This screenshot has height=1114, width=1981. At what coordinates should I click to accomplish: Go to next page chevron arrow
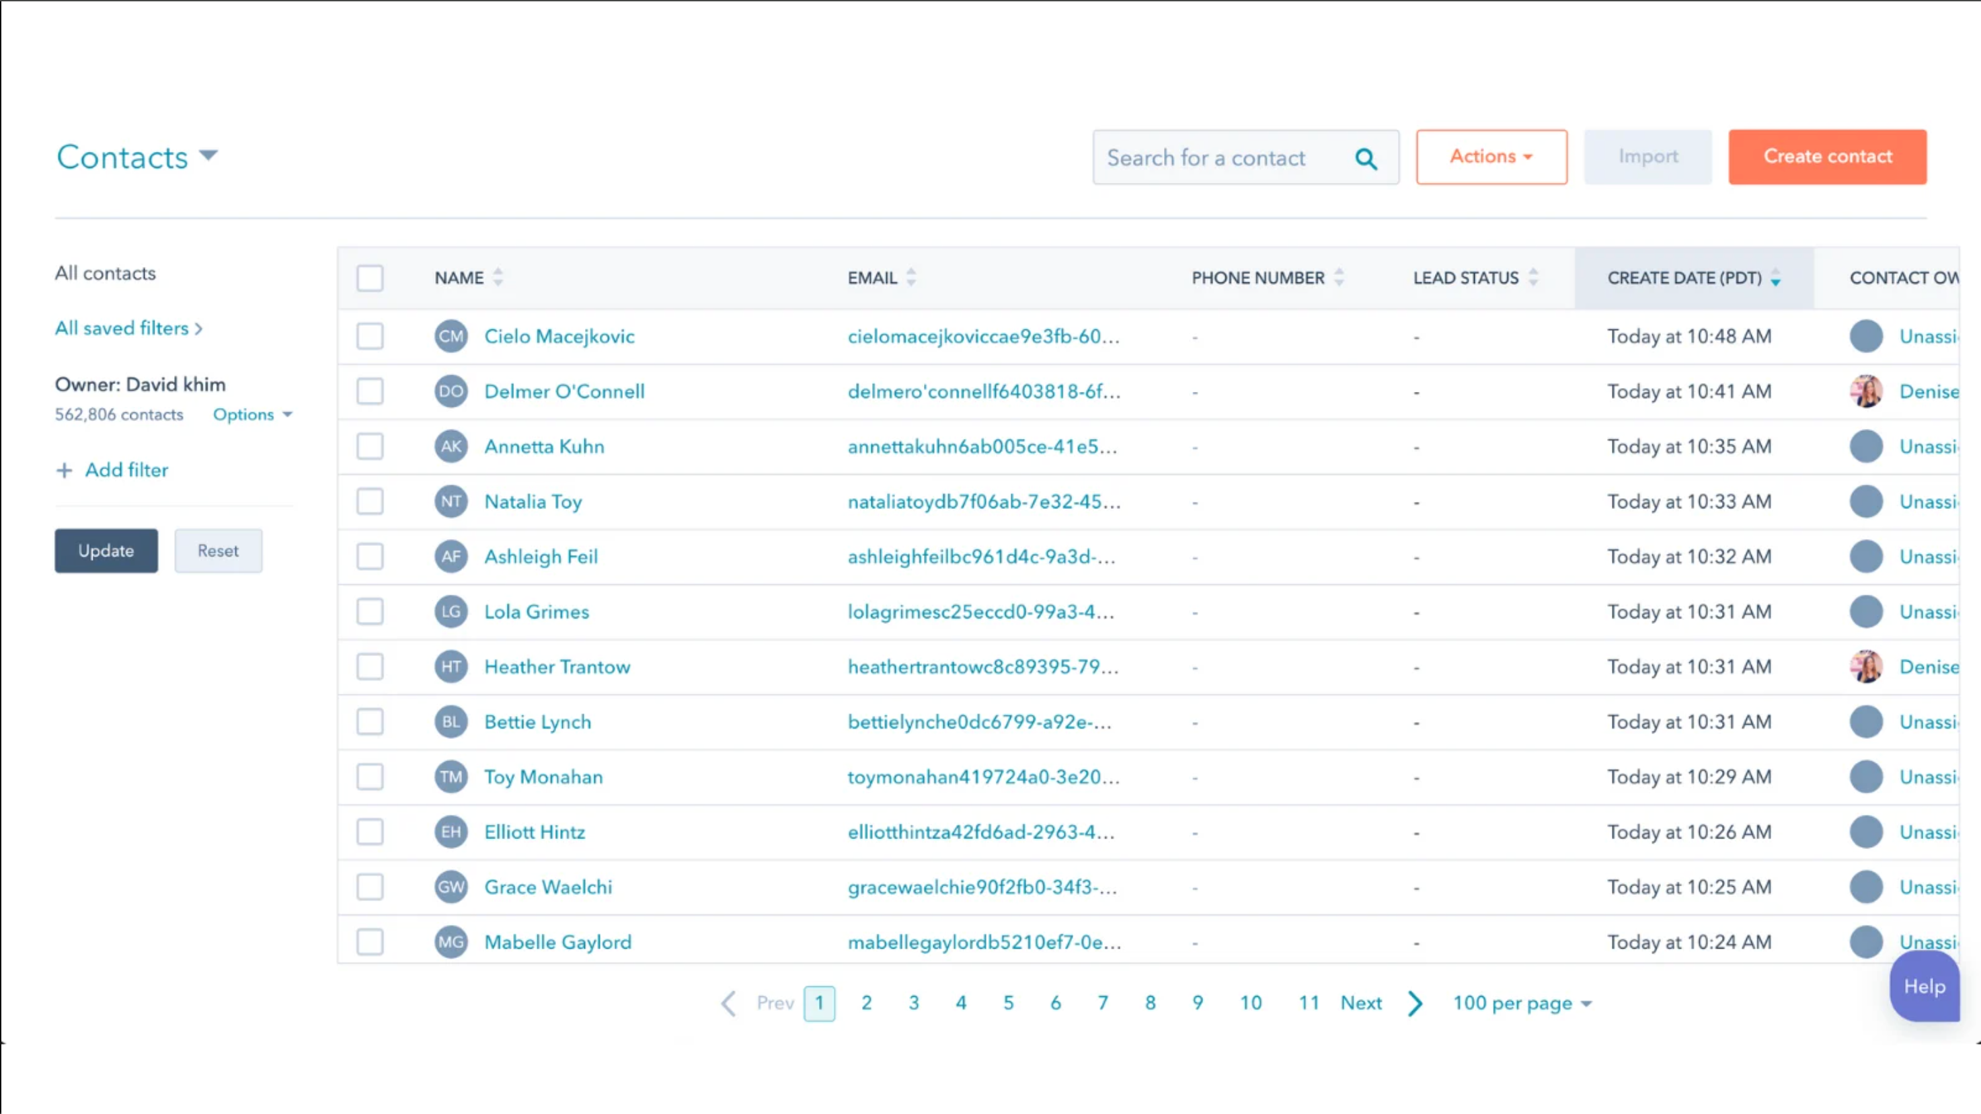point(1415,1003)
